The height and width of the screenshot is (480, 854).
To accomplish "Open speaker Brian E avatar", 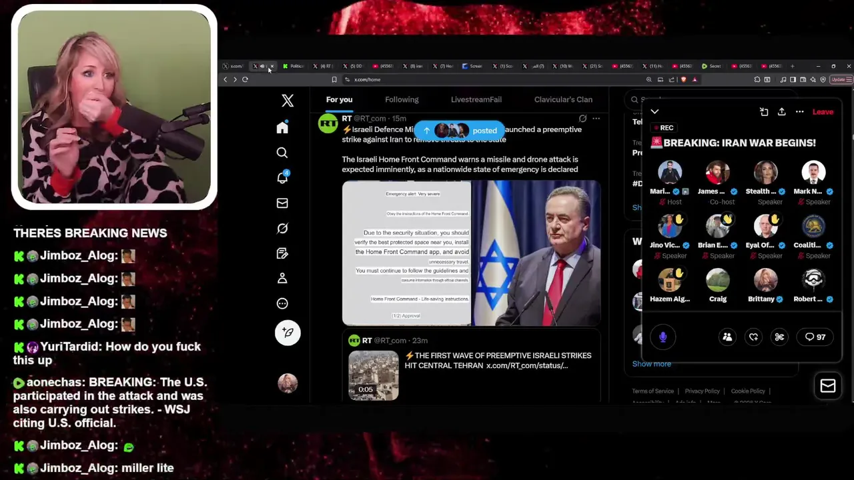I will (718, 227).
